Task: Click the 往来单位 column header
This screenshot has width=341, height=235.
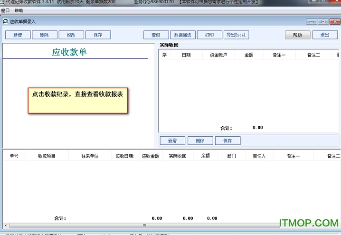Action: tap(90, 156)
